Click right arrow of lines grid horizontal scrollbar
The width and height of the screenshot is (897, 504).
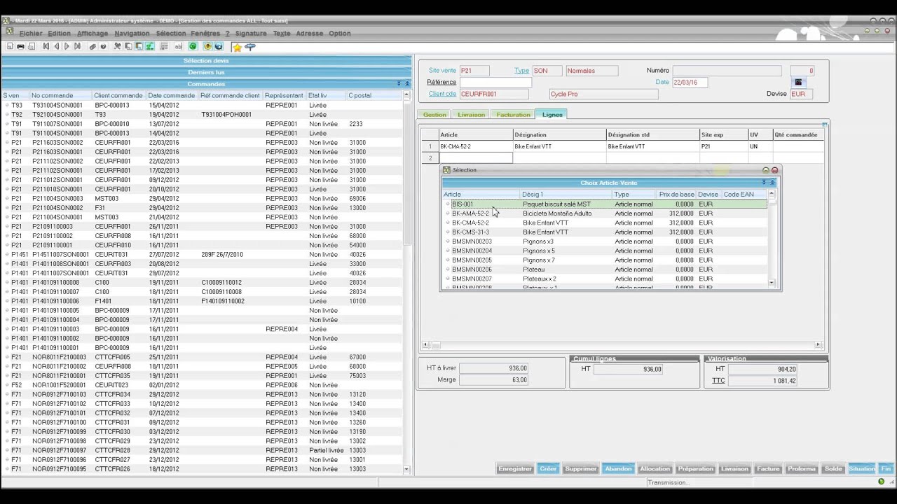(x=818, y=345)
